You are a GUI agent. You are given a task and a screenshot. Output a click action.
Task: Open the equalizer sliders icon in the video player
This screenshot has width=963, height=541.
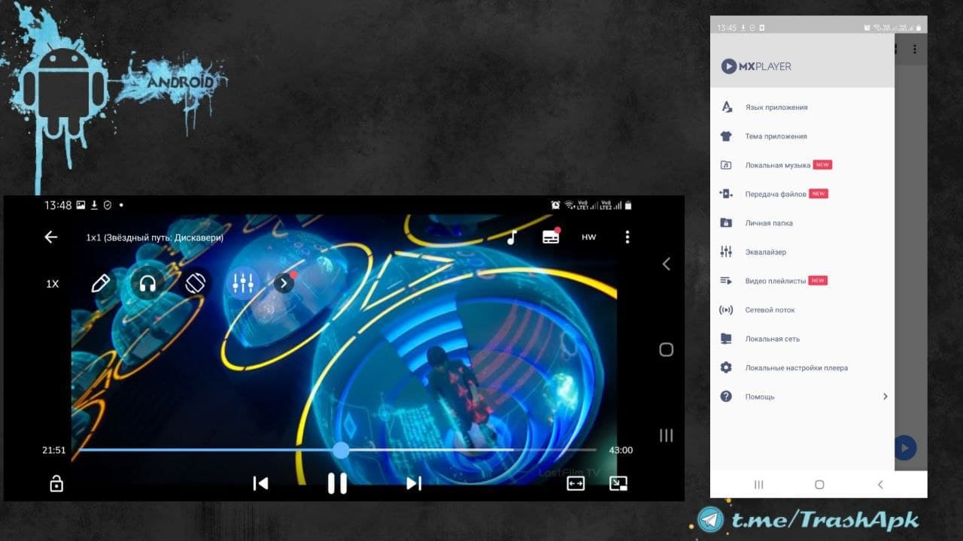(242, 283)
